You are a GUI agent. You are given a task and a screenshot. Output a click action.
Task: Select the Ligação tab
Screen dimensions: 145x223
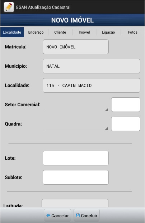[108, 32]
